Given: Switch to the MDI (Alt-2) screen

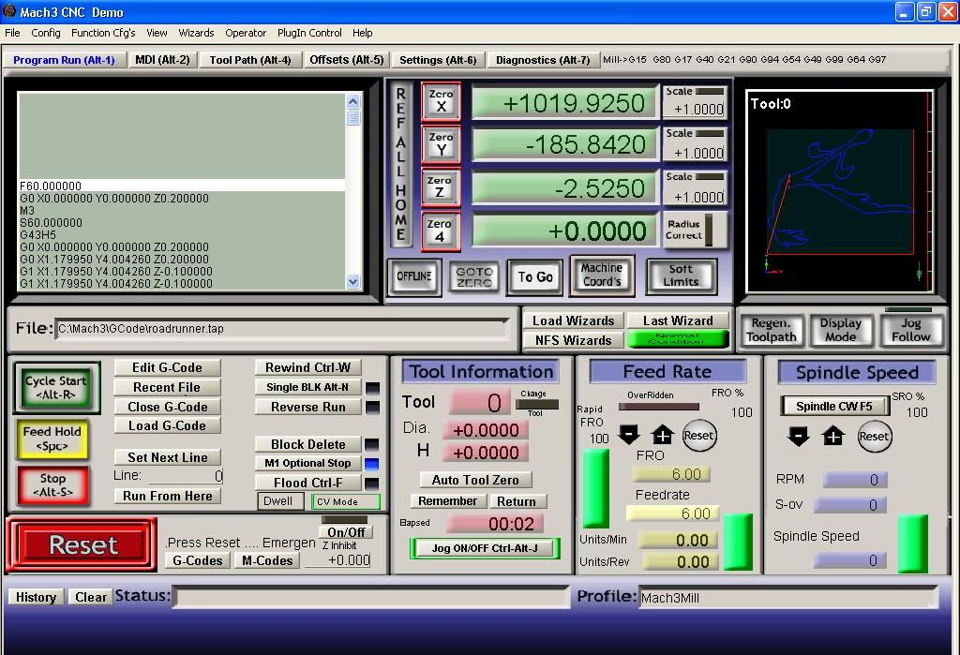Looking at the screenshot, I should coord(162,60).
